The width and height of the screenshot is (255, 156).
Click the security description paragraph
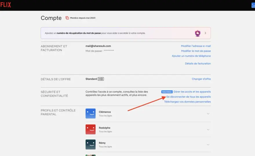(117, 93)
